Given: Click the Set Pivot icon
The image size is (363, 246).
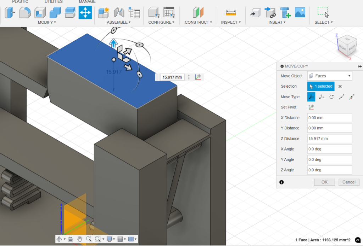Looking at the screenshot, I should pyautogui.click(x=311, y=107).
